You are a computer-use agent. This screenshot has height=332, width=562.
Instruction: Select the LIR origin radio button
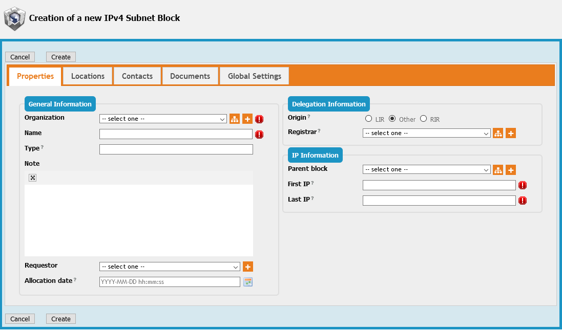coord(368,119)
